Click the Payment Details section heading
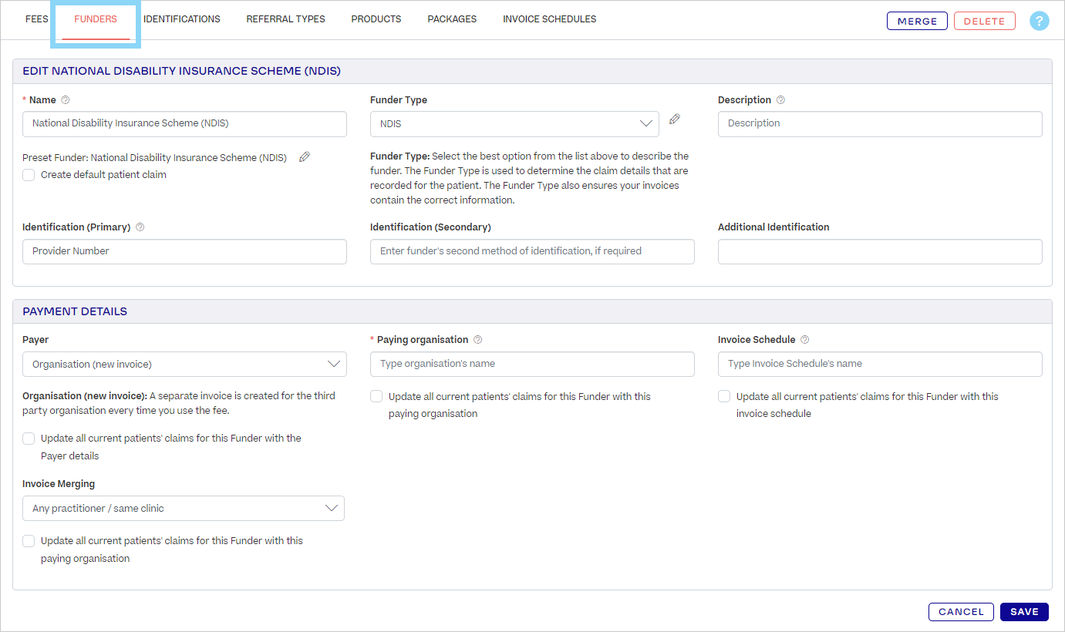 pos(75,311)
